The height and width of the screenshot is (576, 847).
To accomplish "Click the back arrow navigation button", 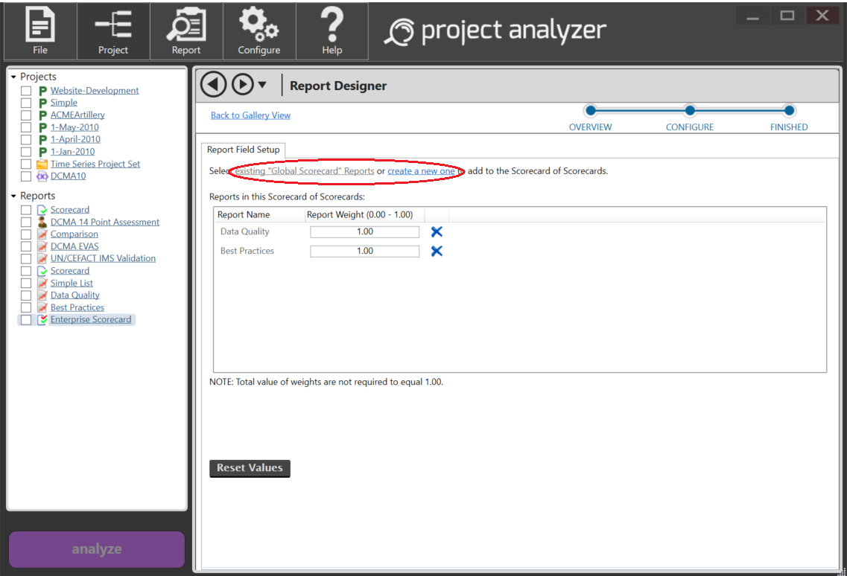I will [x=214, y=85].
